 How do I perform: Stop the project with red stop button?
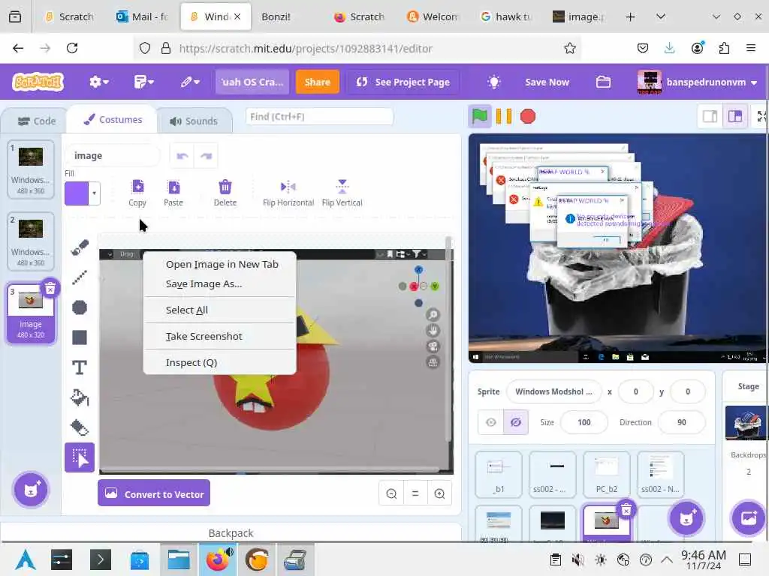pos(528,116)
